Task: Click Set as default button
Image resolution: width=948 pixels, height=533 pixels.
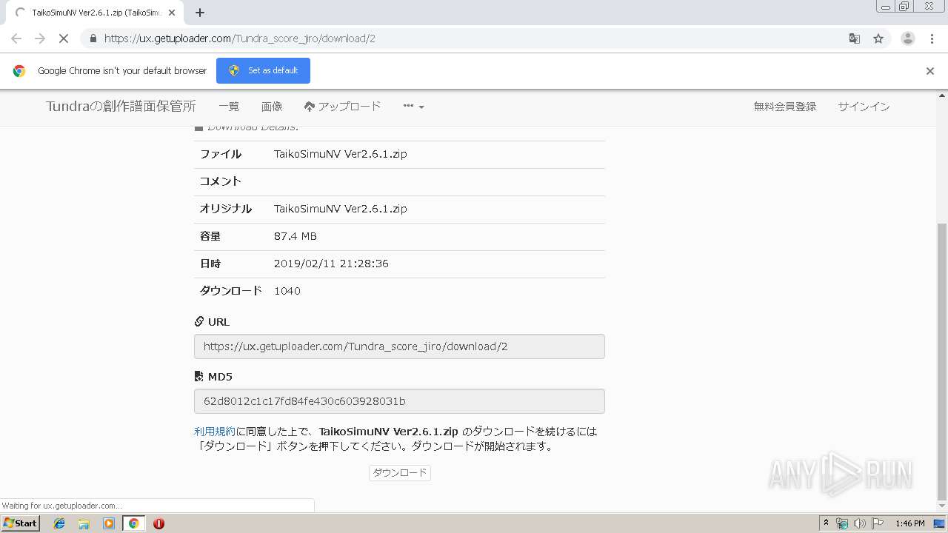Action: tap(263, 70)
